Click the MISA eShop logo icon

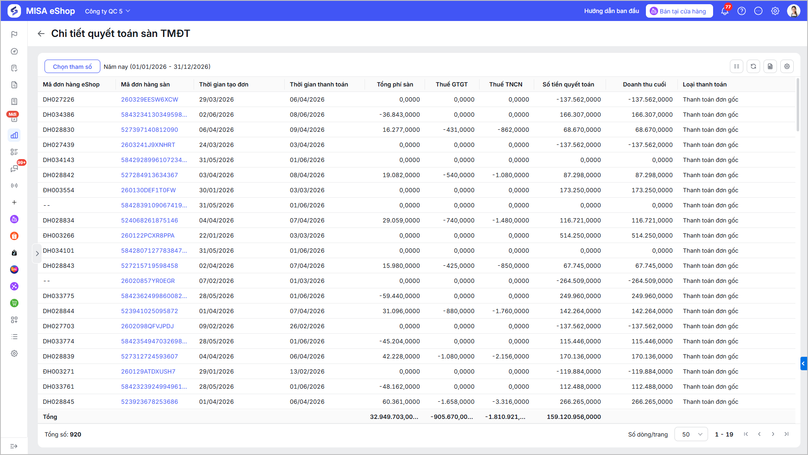[14, 11]
